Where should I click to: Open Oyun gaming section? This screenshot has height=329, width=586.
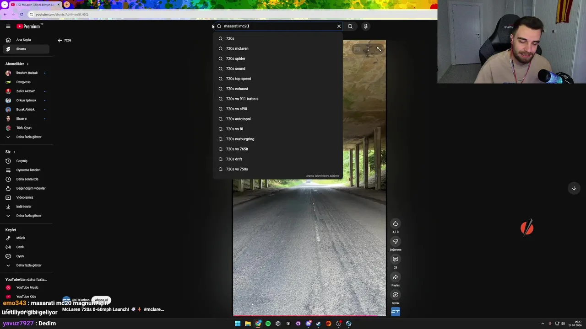26,256
